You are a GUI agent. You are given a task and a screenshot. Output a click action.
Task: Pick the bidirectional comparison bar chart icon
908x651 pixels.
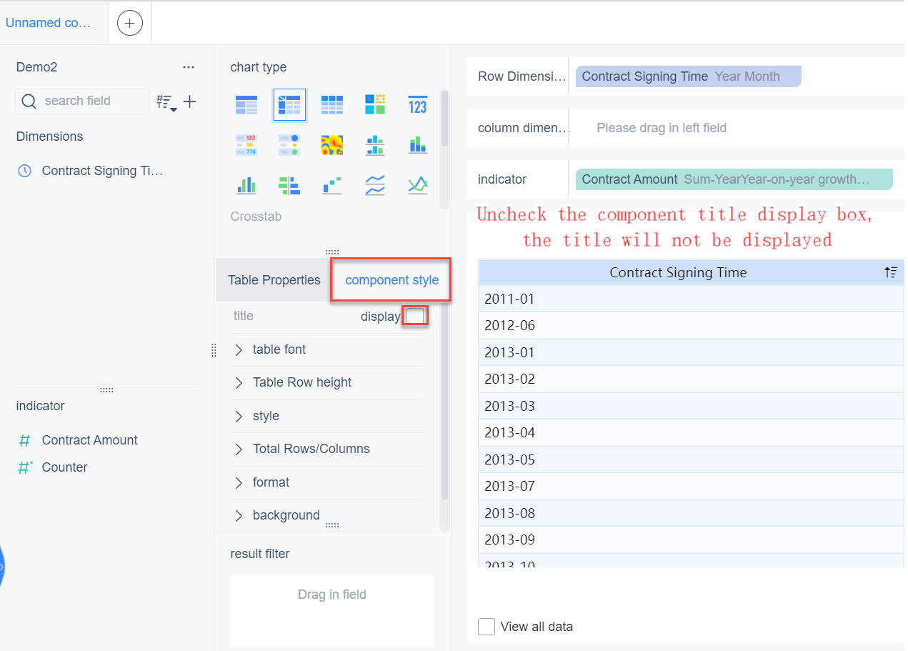(x=289, y=186)
